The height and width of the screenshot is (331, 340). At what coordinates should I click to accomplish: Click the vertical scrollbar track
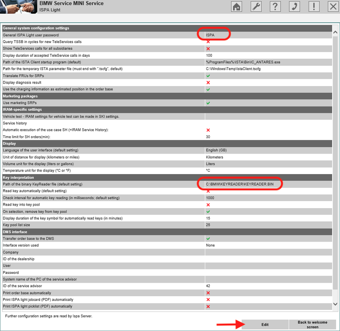pos(335,163)
